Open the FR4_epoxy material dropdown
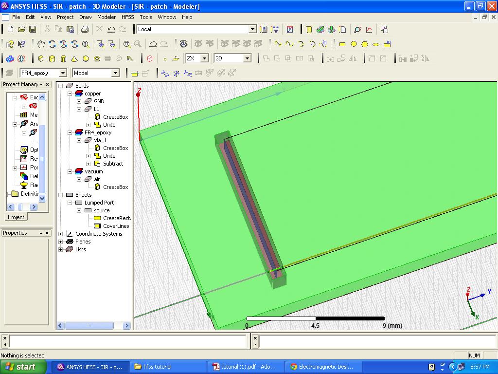The height and width of the screenshot is (374, 498). 63,73
